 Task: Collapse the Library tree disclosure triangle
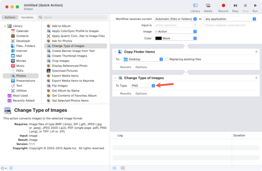coord(5,26)
